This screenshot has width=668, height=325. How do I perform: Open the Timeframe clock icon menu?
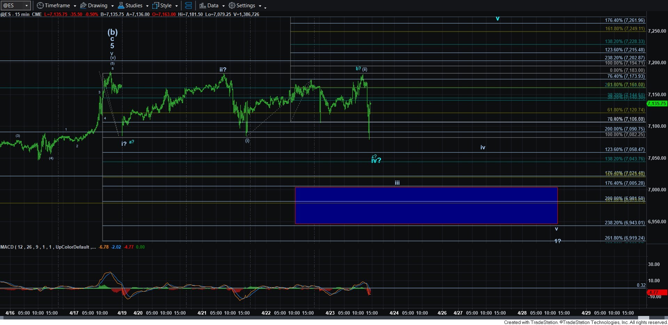point(40,6)
